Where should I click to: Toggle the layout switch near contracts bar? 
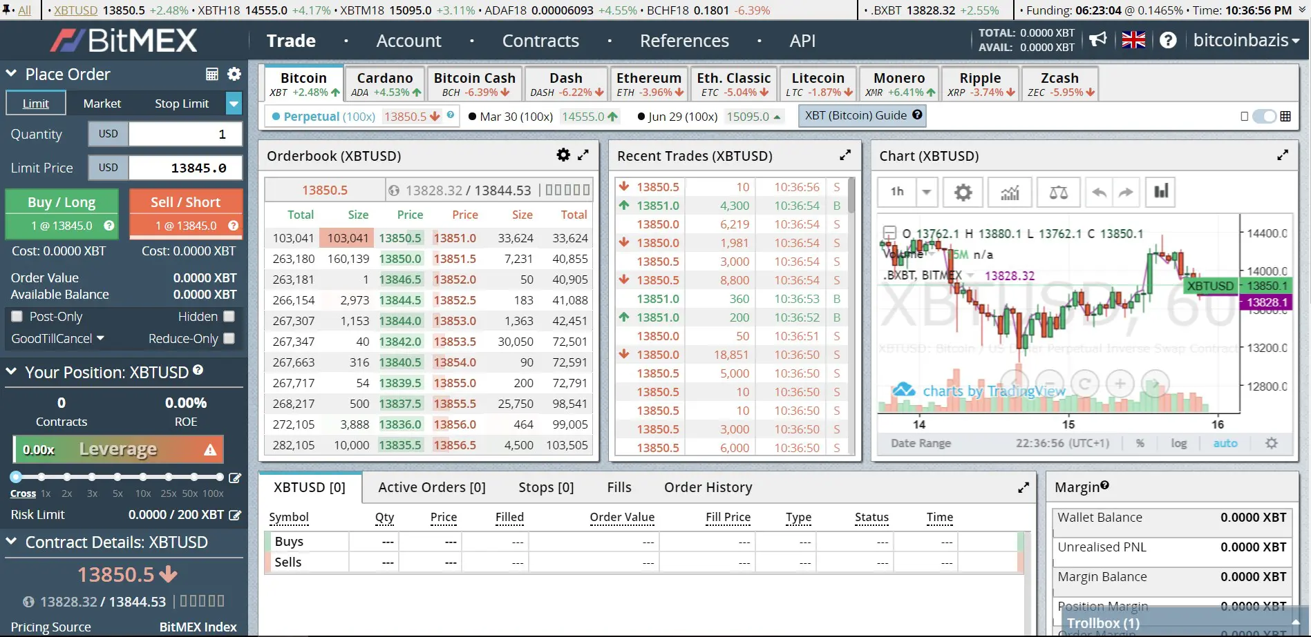[x=1265, y=117]
